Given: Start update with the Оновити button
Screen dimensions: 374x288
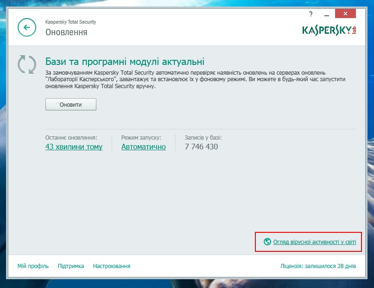Looking at the screenshot, I should coord(71,104).
